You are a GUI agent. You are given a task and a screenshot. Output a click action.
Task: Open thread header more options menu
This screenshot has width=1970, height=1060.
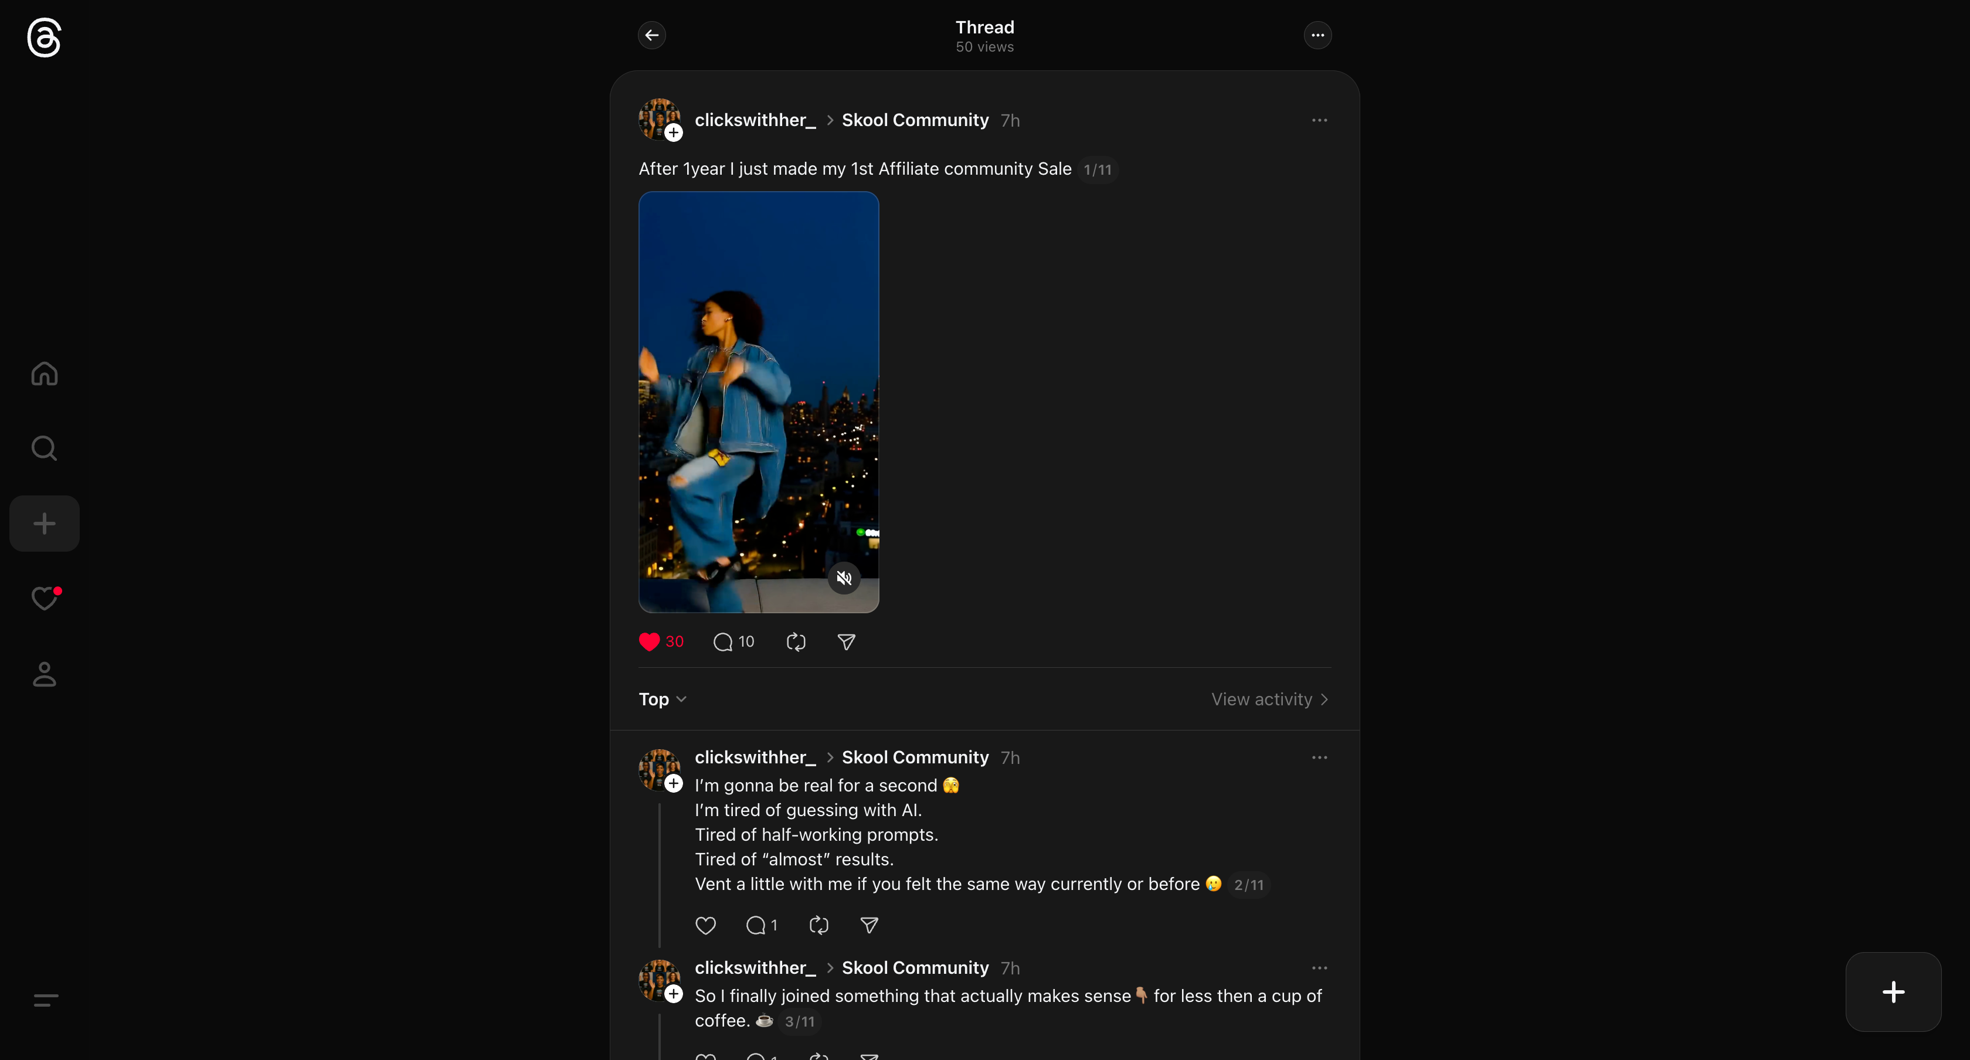coord(1317,35)
